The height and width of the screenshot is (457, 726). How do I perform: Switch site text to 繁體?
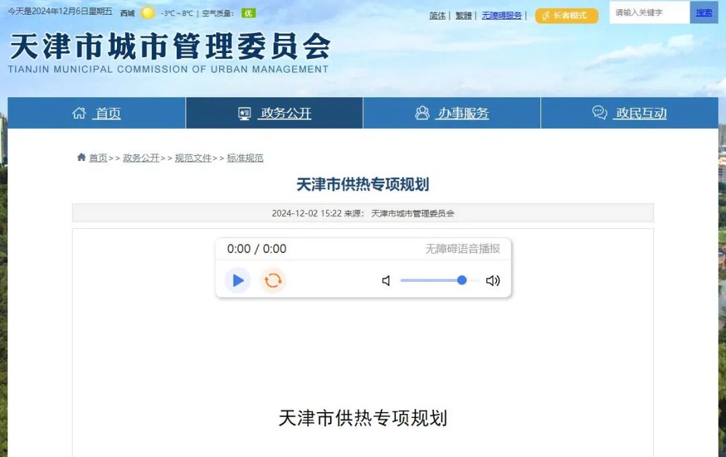(463, 15)
